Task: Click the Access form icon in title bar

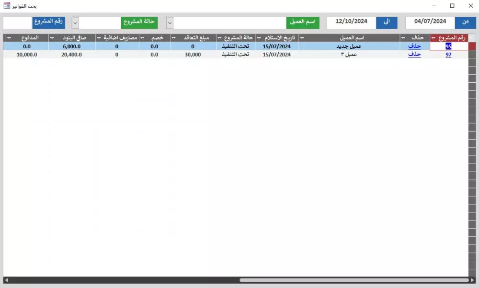Action: point(7,5)
